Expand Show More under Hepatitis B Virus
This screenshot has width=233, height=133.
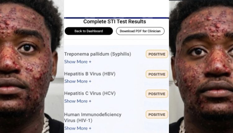78,81
